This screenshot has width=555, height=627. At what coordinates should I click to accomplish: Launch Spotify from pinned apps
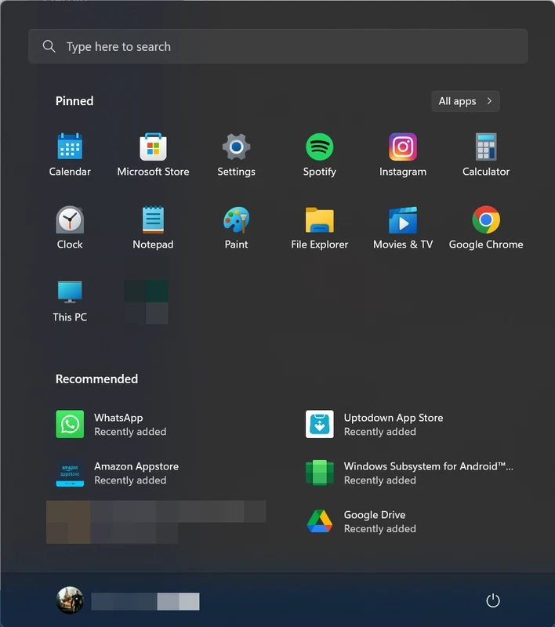click(x=319, y=147)
